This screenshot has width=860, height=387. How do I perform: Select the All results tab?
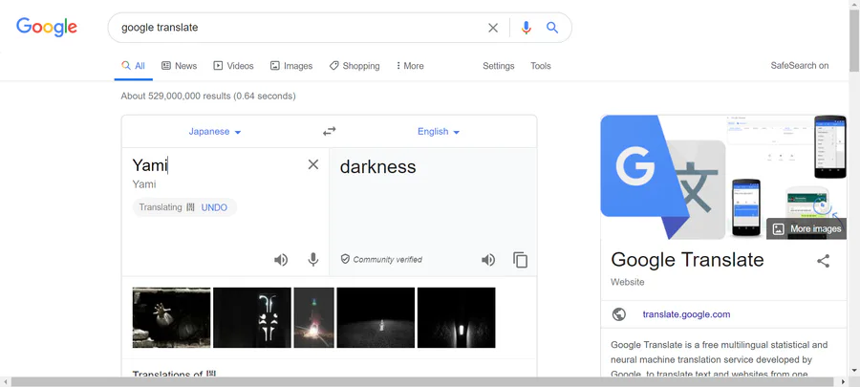pyautogui.click(x=133, y=66)
